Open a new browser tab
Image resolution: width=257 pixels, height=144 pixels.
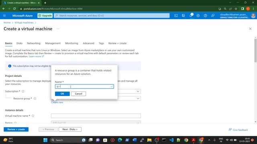tap(45, 3)
